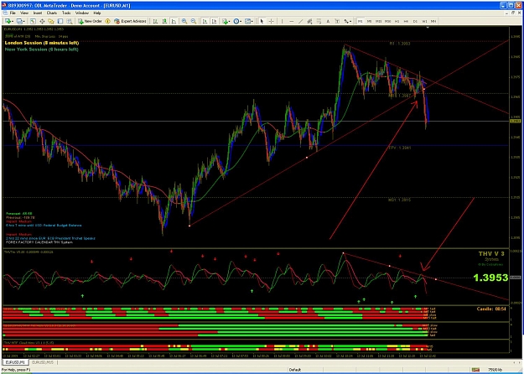
Task: Zoom out of the chart
Action: (x=194, y=21)
